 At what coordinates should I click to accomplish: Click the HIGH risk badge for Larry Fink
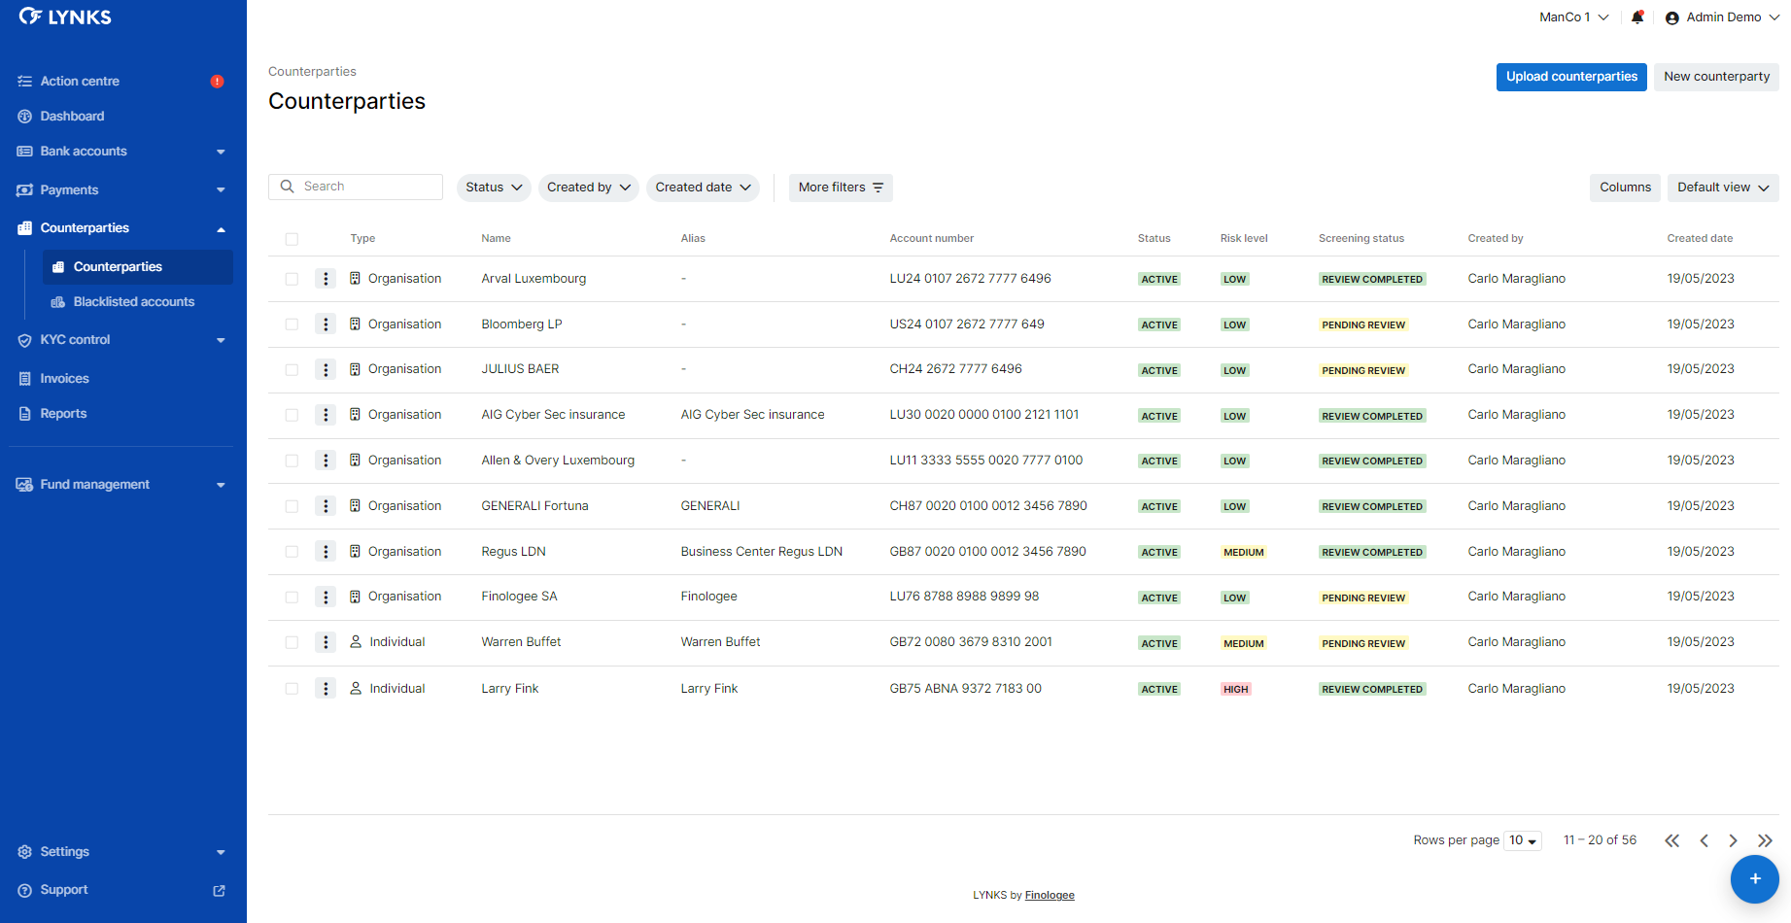[x=1236, y=690]
